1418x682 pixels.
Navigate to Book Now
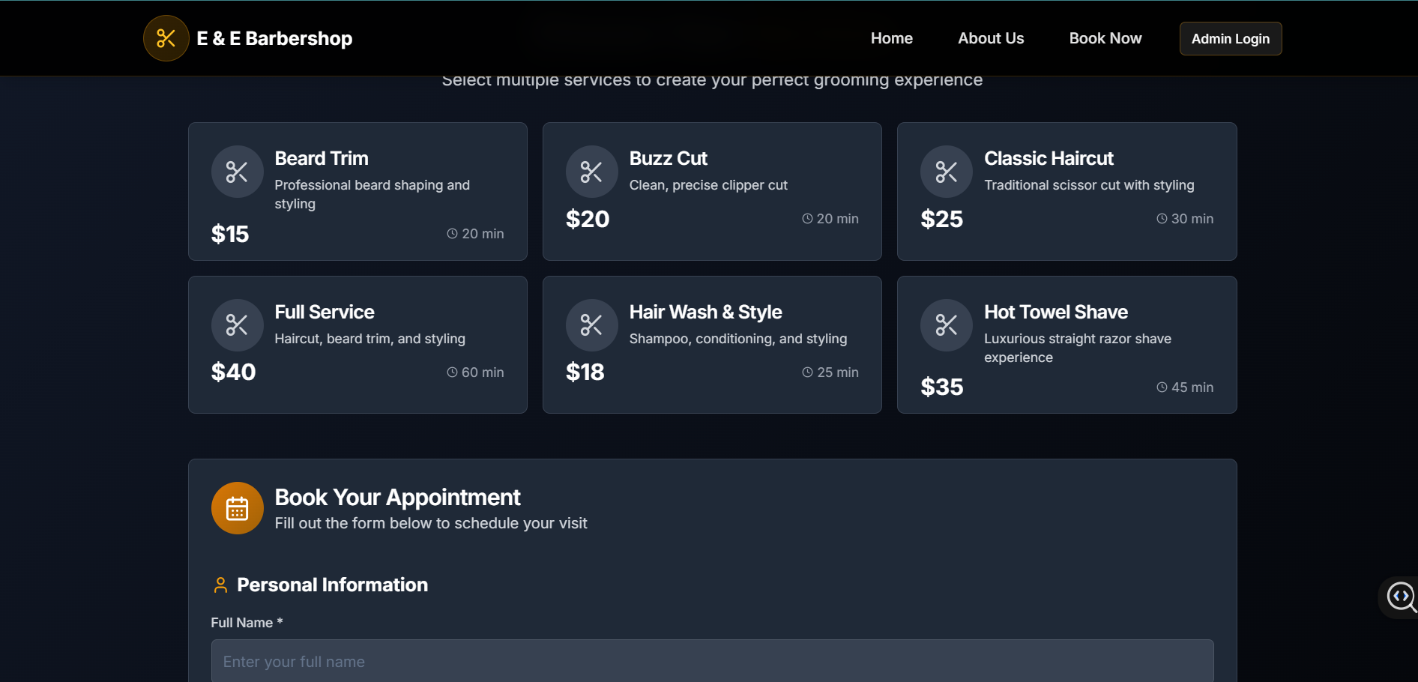[1105, 38]
